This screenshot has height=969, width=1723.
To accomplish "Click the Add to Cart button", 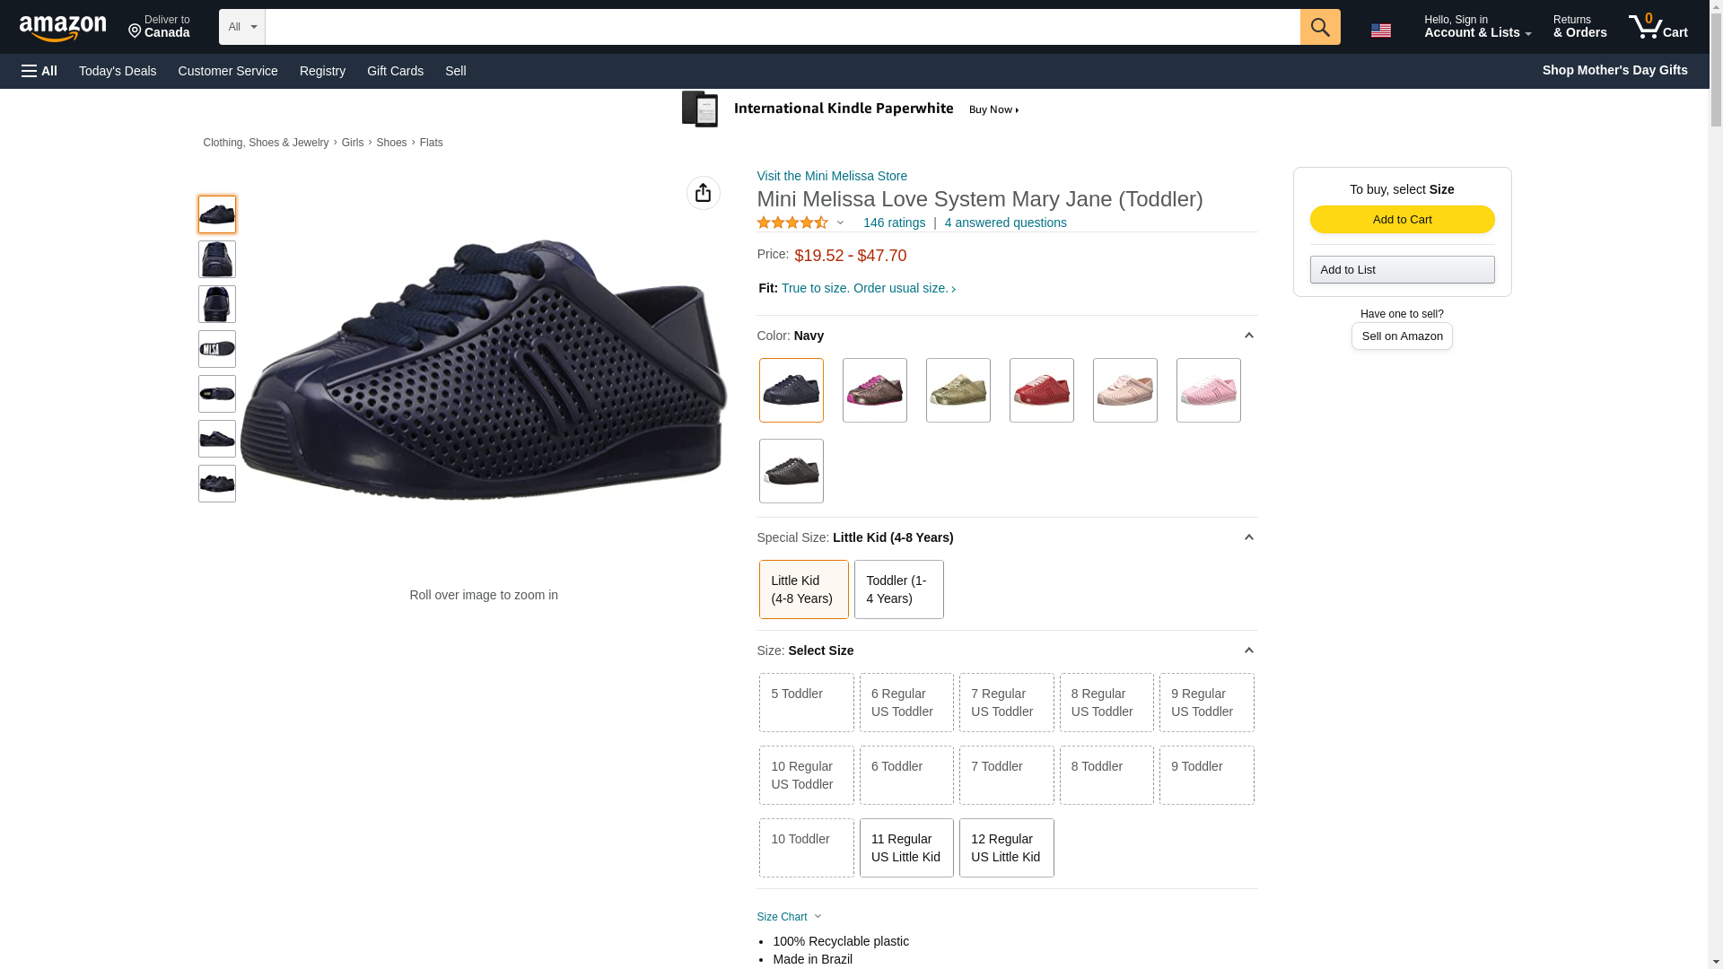I will click(1402, 220).
